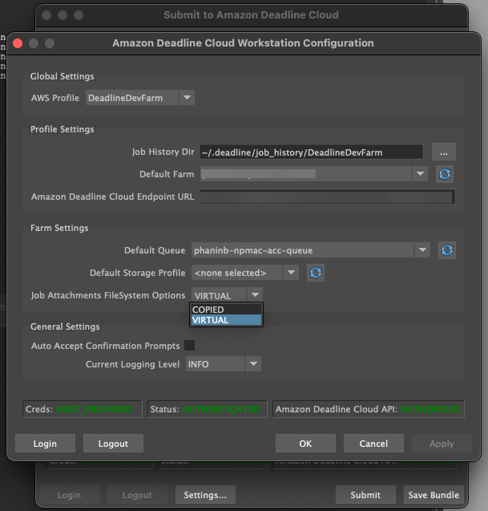
Task: Select COPIED from the filesystem options list
Action: (226, 310)
